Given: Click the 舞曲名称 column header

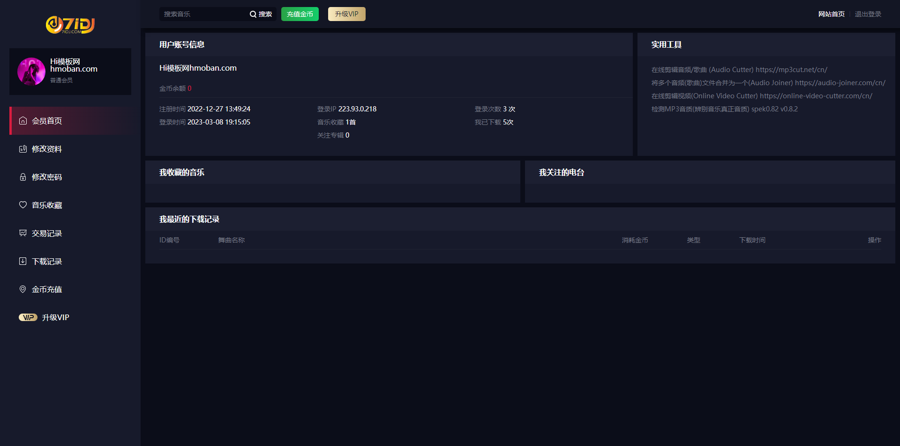Looking at the screenshot, I should (231, 240).
